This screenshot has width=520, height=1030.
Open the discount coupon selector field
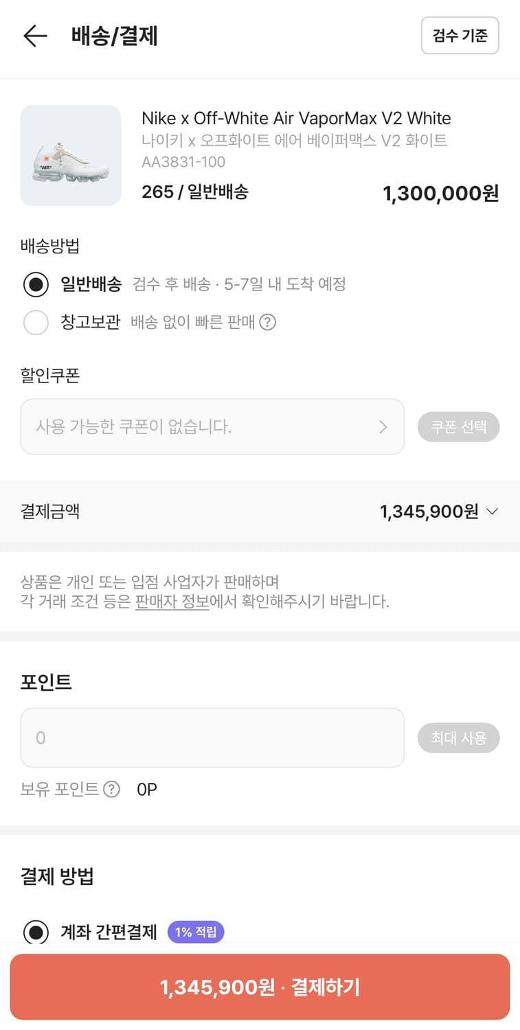212,427
